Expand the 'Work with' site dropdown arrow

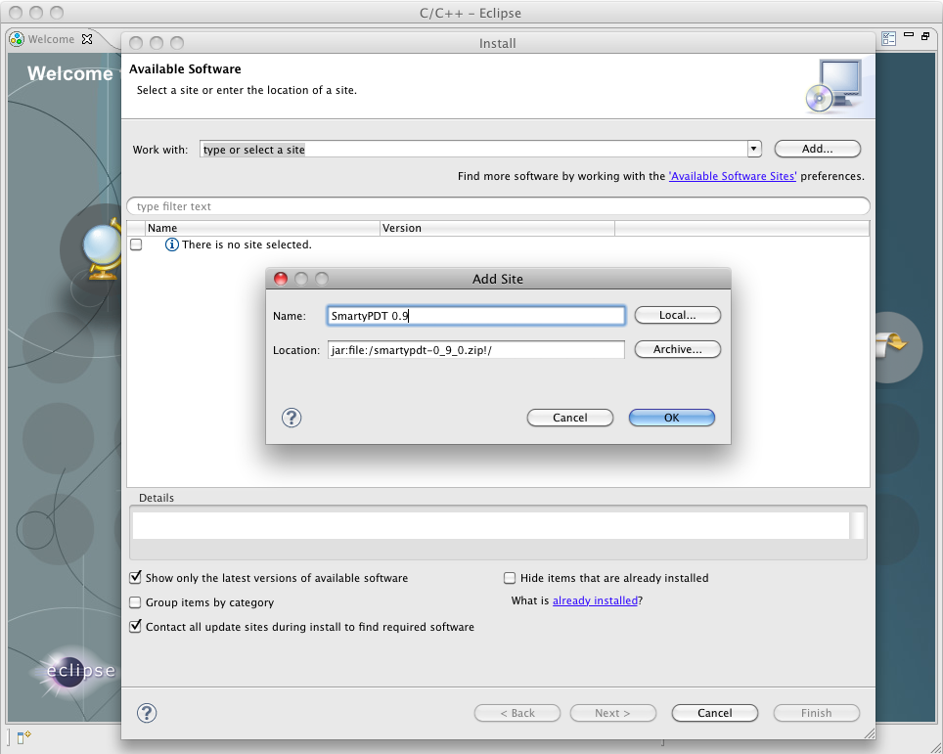[x=754, y=149]
